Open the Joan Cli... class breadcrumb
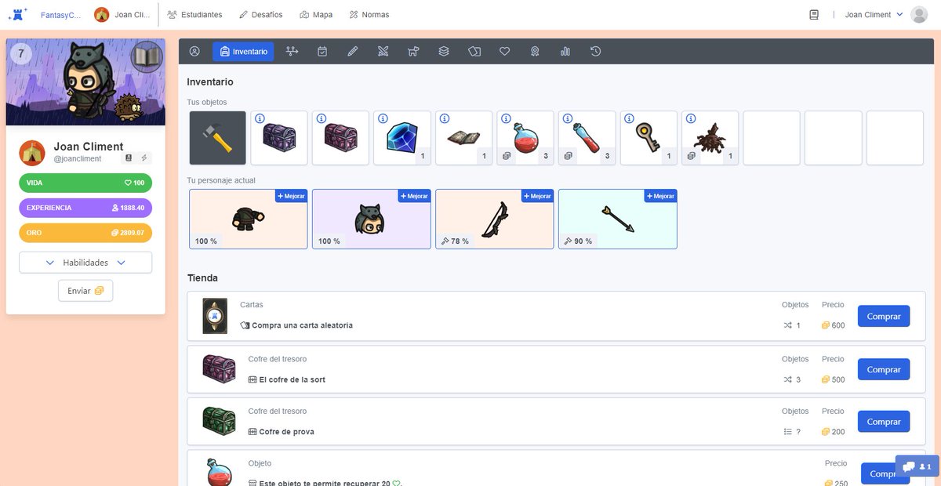The width and height of the screenshot is (941, 486). click(122, 15)
